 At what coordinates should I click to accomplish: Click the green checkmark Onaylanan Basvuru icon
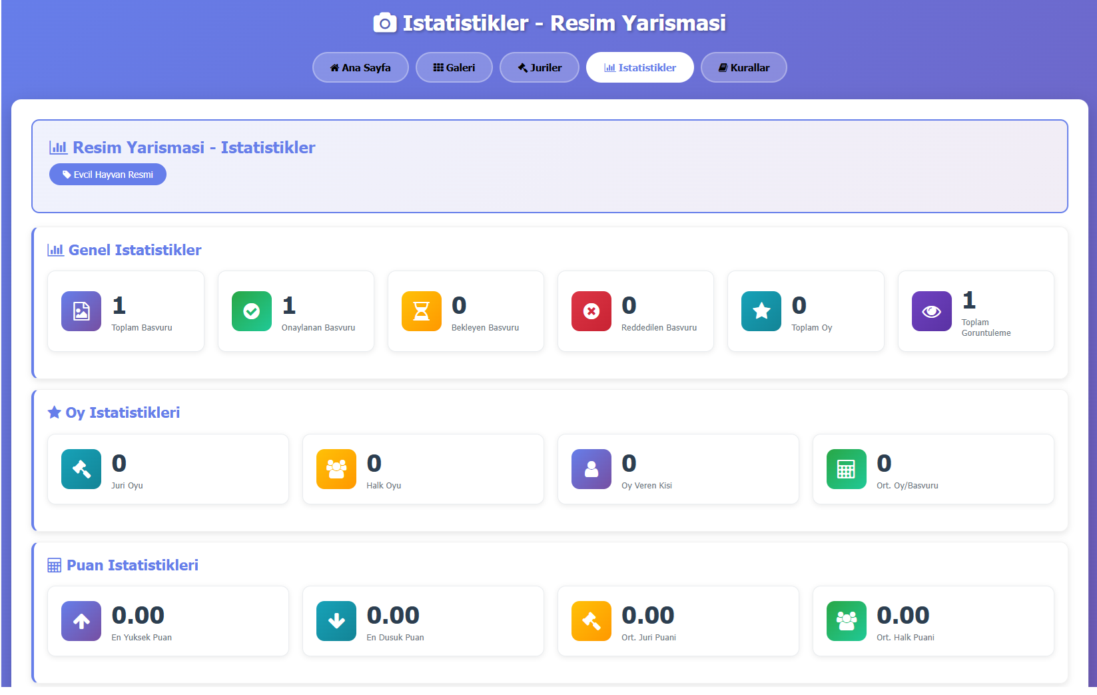point(252,311)
